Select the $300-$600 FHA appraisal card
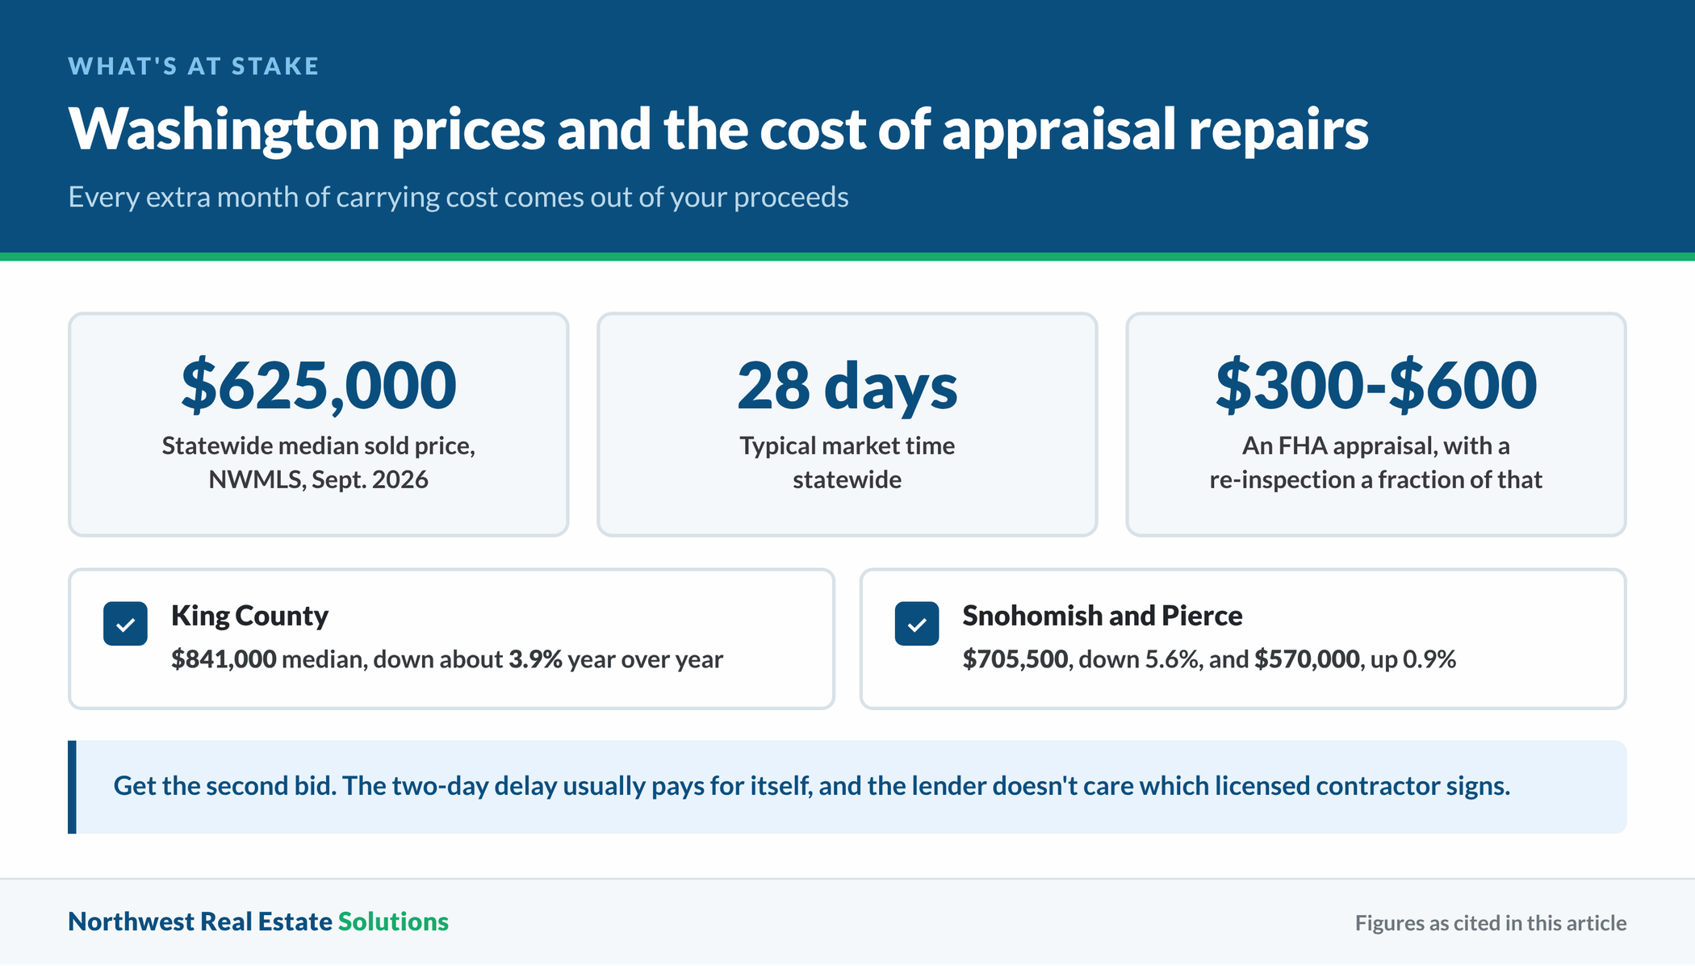Screen dimensions: 1695x966 pos(1376,424)
